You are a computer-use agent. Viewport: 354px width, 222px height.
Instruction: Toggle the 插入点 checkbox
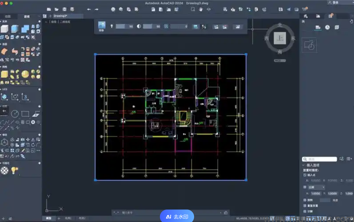click(305, 175)
